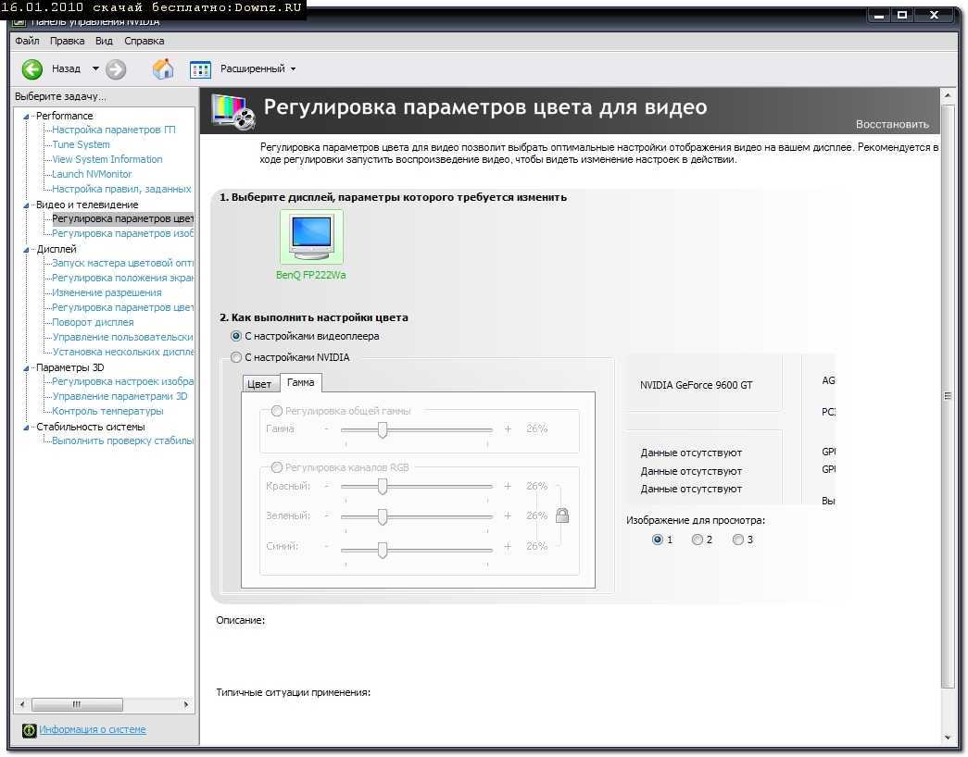This screenshot has width=968, height=757.
Task: Click the task tree scroll-left arrow
Action: click(22, 704)
